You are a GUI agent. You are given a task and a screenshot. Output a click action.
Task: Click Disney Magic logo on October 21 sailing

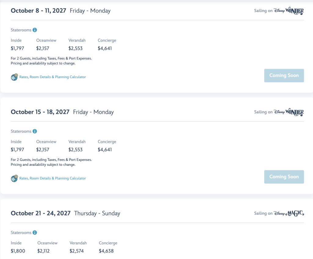(x=289, y=213)
